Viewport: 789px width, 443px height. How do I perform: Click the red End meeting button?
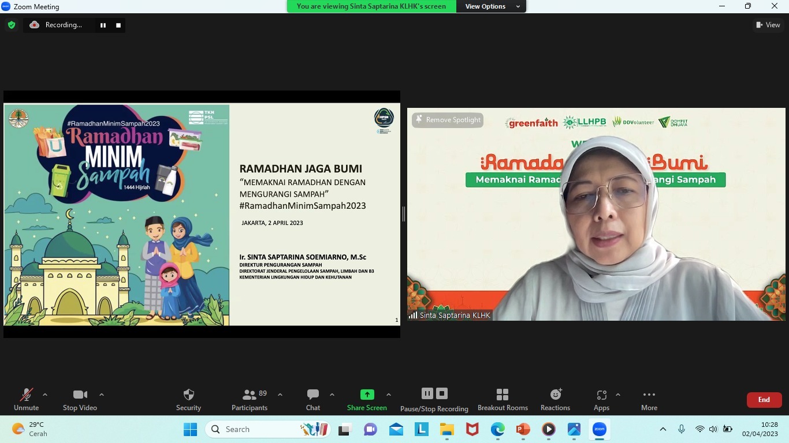(764, 400)
